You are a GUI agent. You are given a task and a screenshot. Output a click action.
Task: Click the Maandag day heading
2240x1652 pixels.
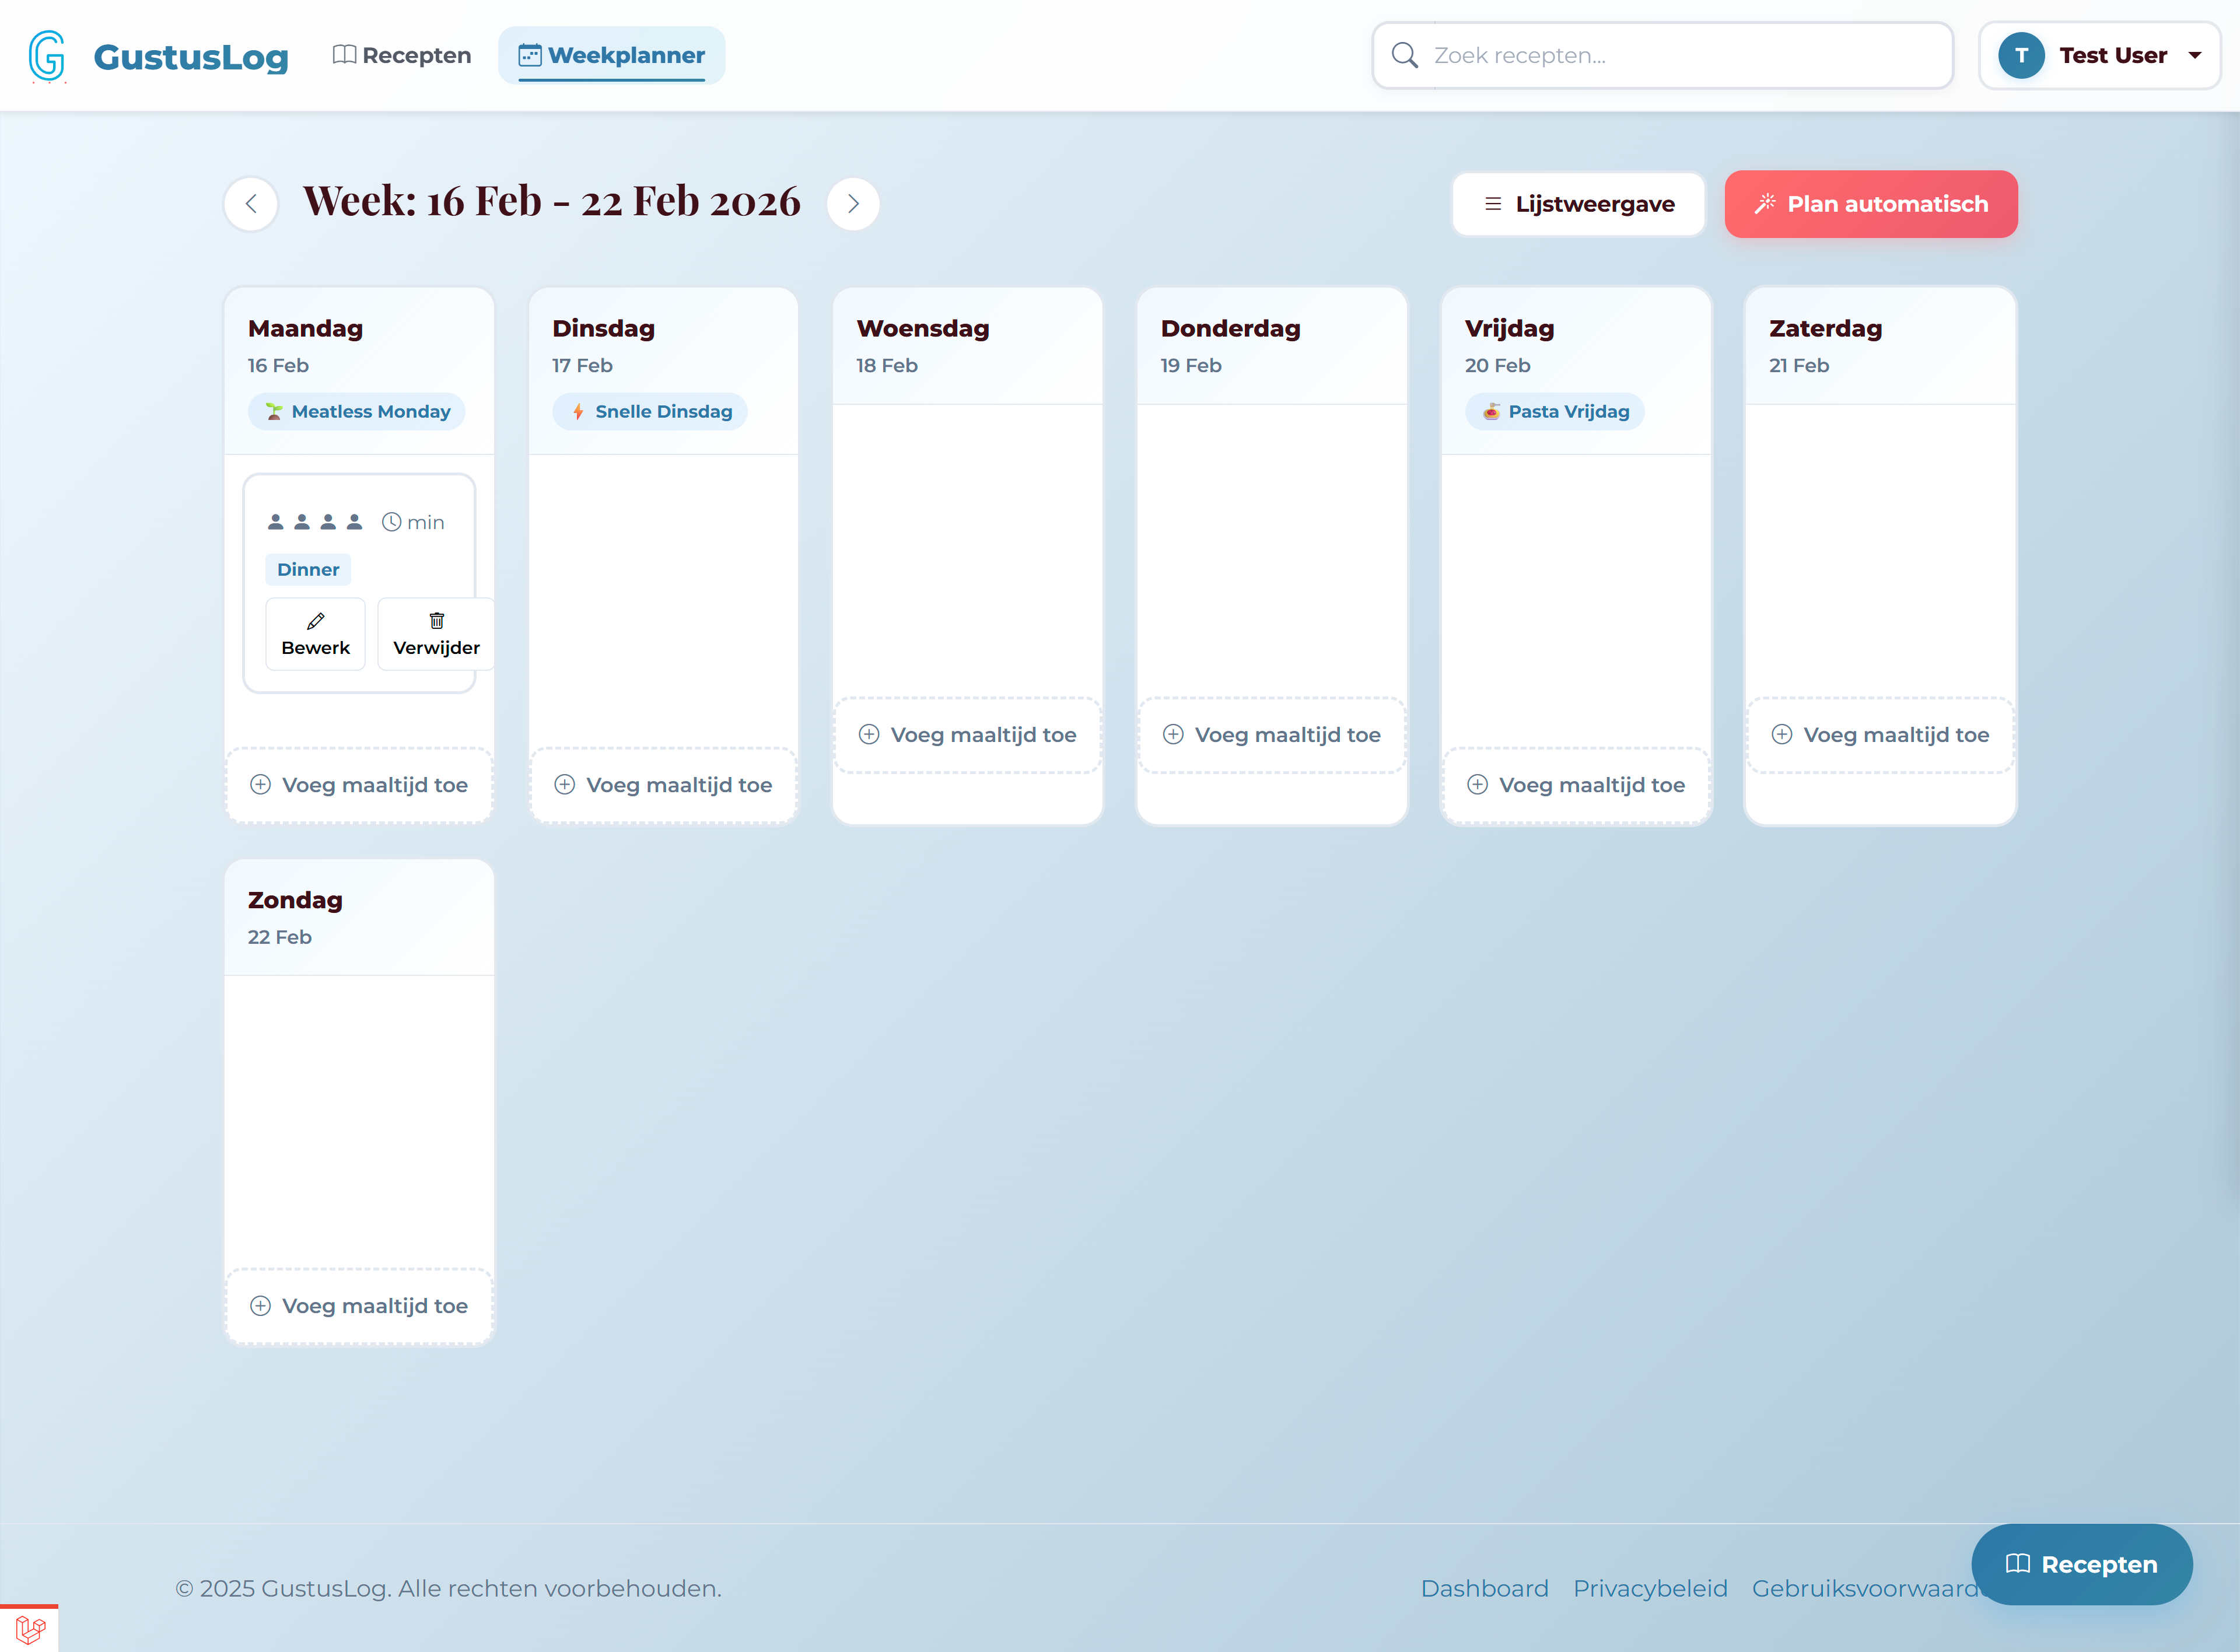click(305, 328)
